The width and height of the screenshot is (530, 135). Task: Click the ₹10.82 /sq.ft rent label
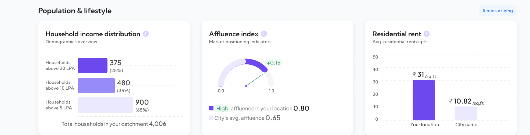point(466,101)
